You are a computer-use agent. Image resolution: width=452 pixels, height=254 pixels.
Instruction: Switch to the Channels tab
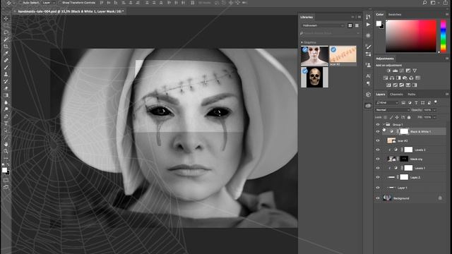(x=396, y=95)
